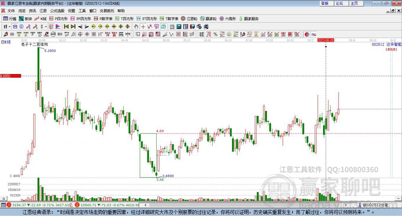Click the black right arrow icon
Viewport: 402px width, 216px height.
[x=87, y=27]
